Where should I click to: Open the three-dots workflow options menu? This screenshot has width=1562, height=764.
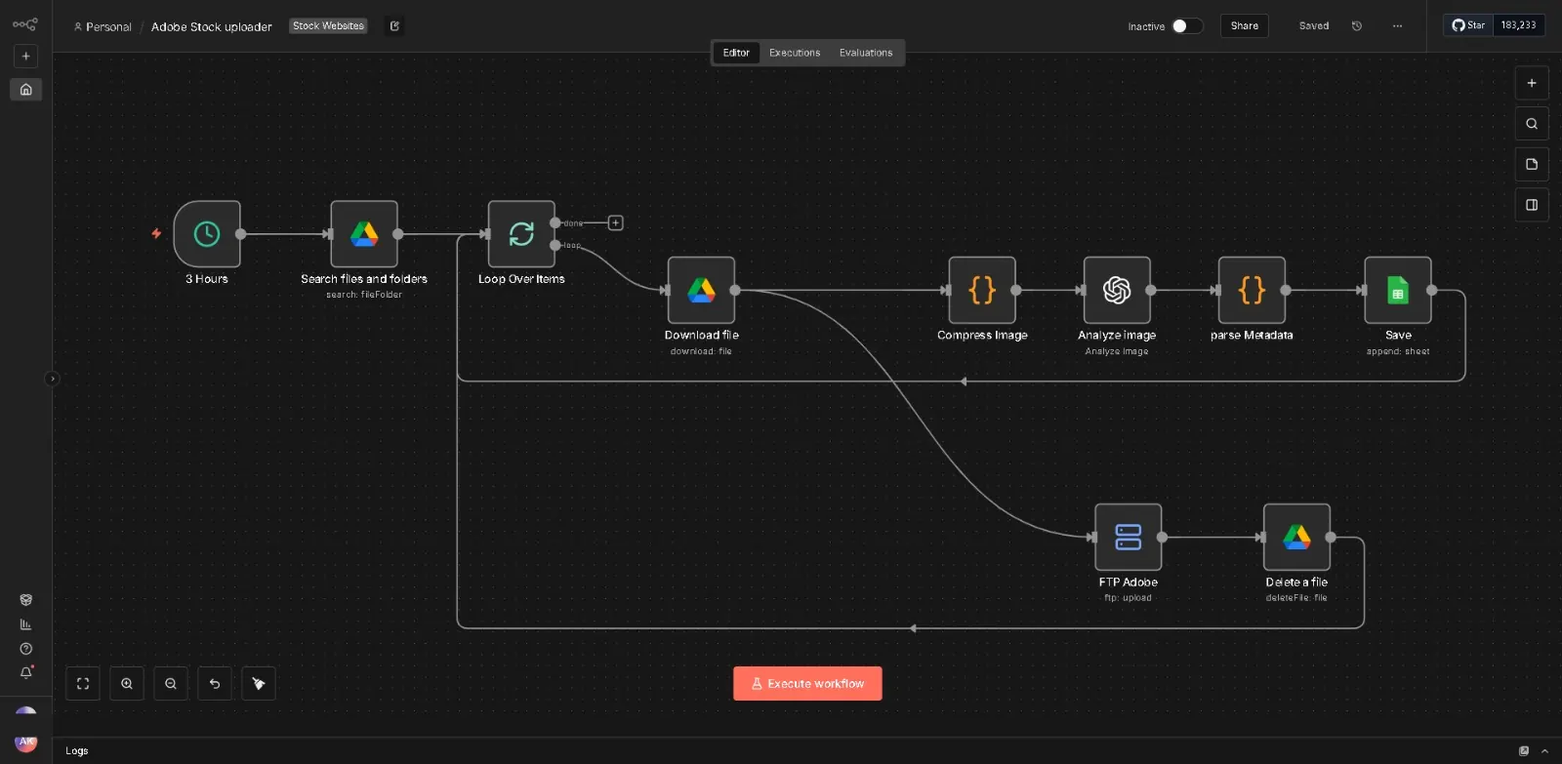[1397, 26]
